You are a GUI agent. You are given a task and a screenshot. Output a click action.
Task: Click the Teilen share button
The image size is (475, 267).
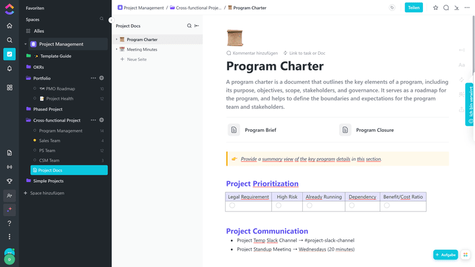pyautogui.click(x=414, y=8)
